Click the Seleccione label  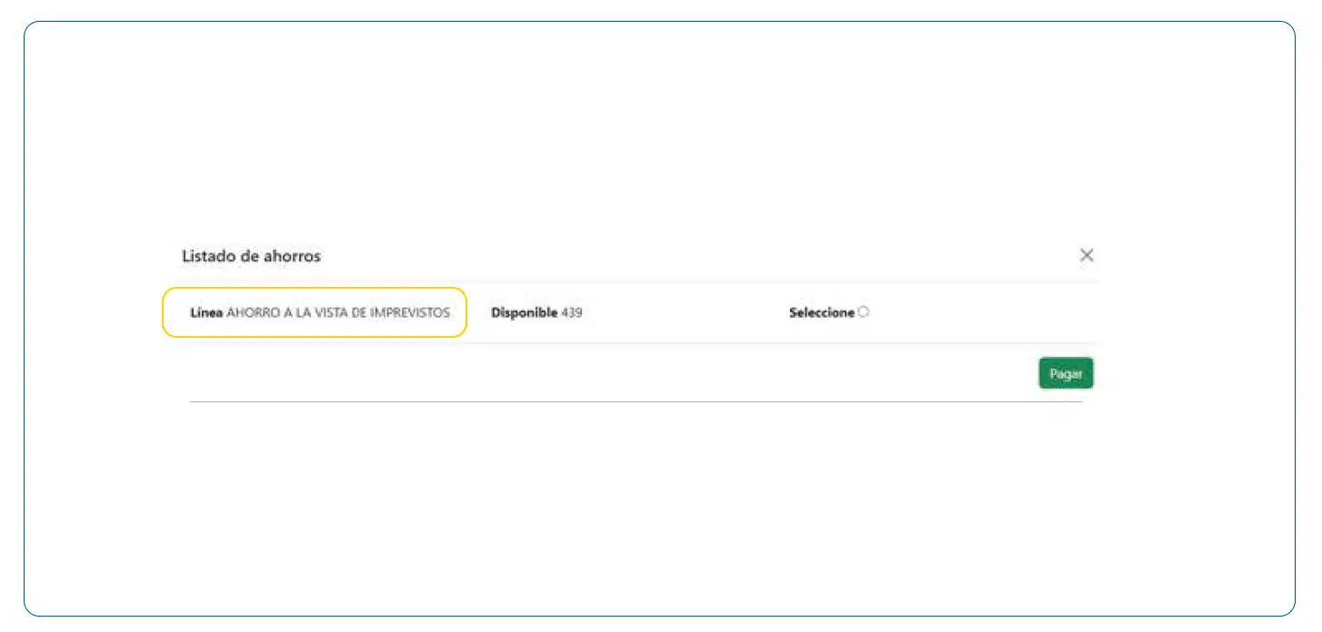tap(822, 312)
